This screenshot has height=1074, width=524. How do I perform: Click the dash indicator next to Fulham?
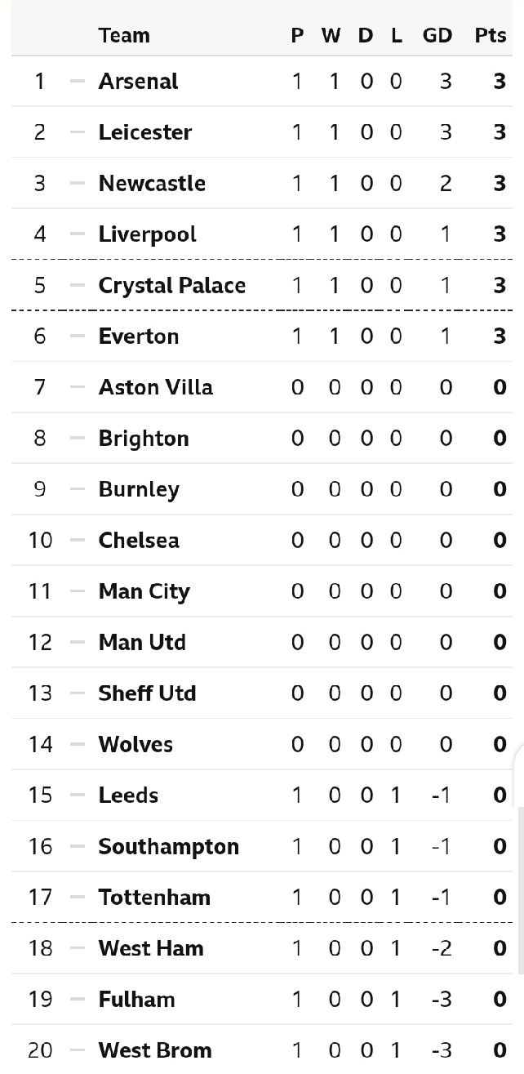tap(78, 999)
